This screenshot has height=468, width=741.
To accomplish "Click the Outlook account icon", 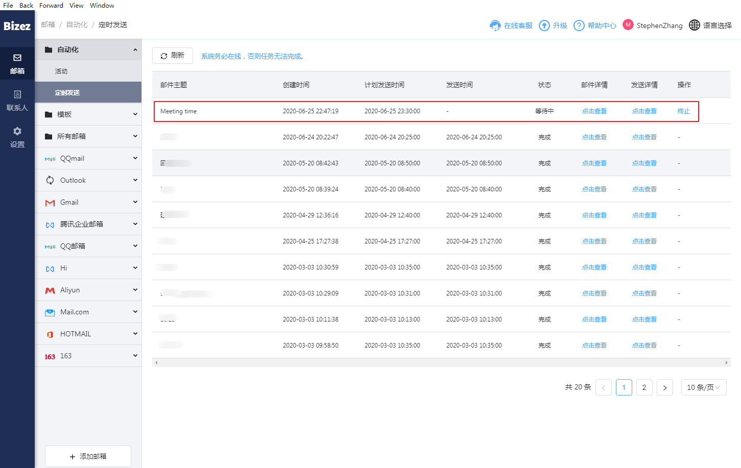I will point(50,180).
